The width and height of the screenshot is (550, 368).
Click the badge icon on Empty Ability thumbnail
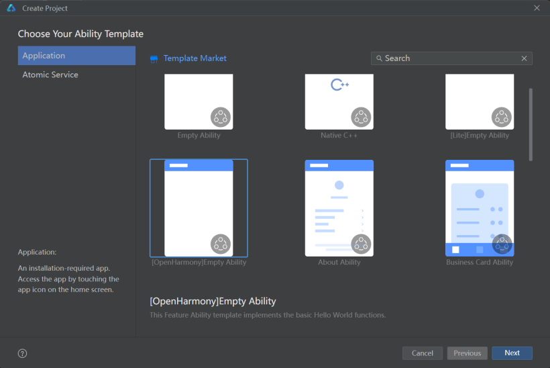(x=221, y=117)
